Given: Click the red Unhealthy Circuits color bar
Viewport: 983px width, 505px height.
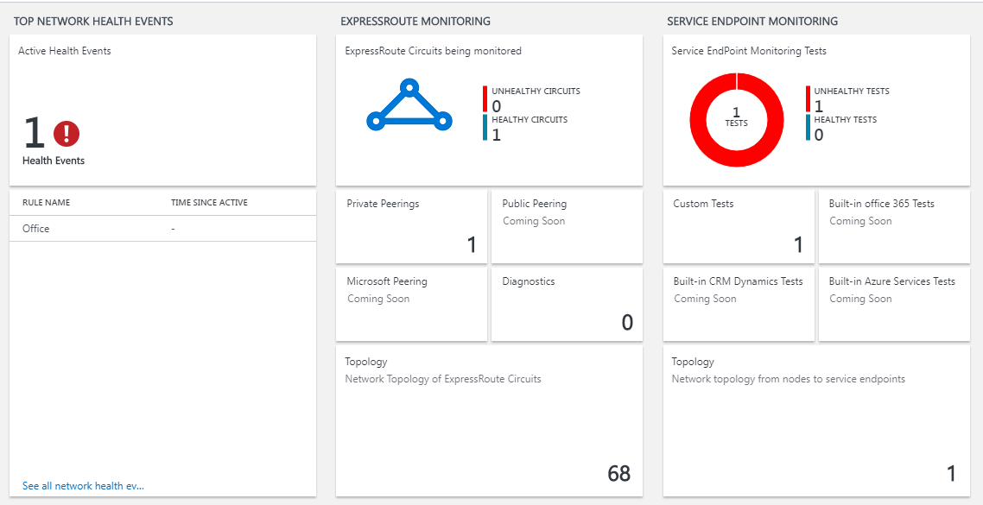Looking at the screenshot, I should point(485,98).
